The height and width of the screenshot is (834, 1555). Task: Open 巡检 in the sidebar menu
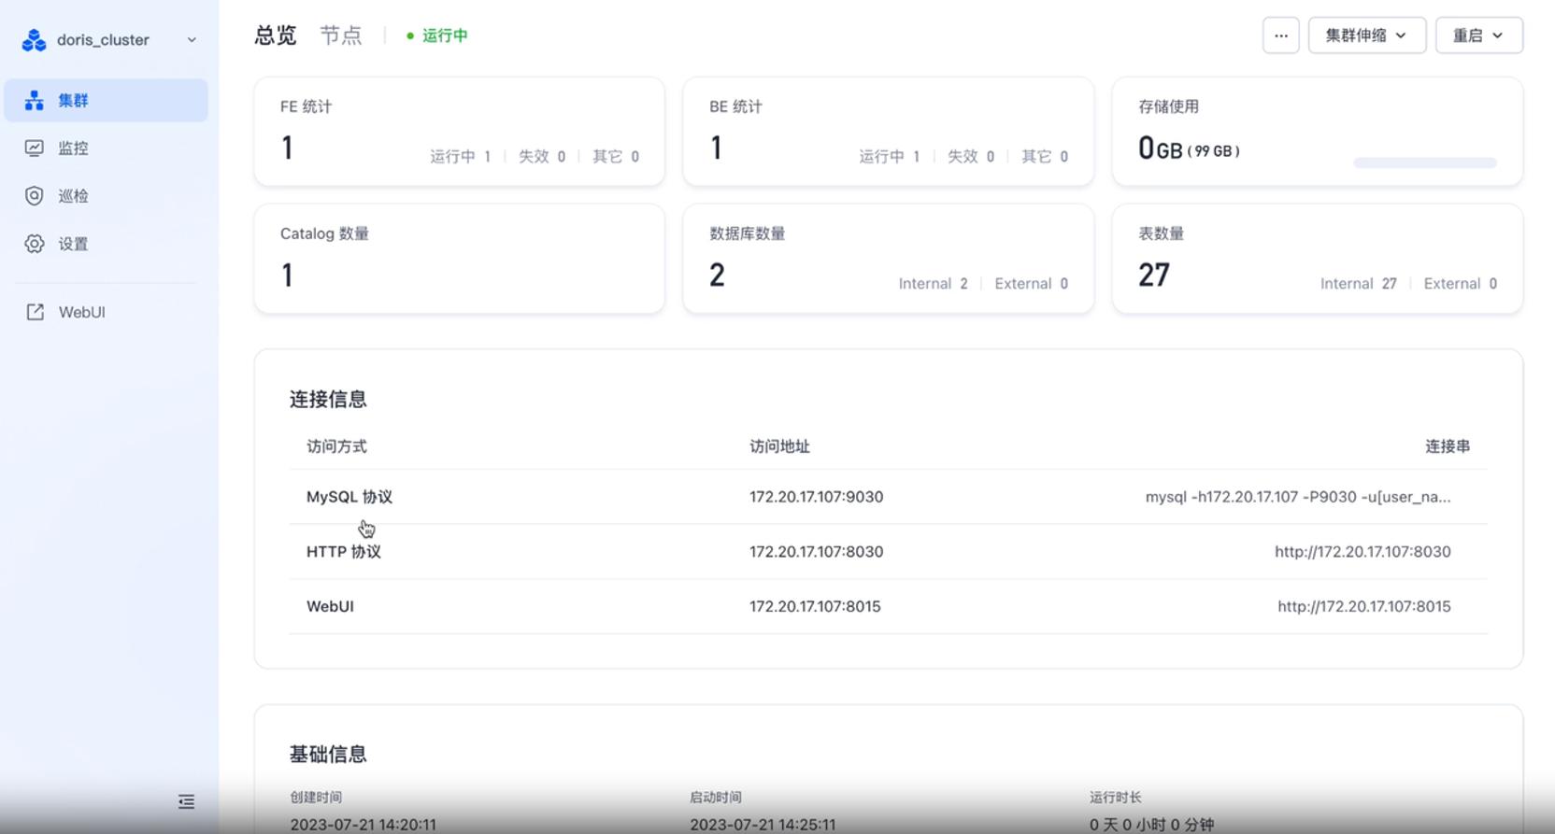click(x=106, y=196)
